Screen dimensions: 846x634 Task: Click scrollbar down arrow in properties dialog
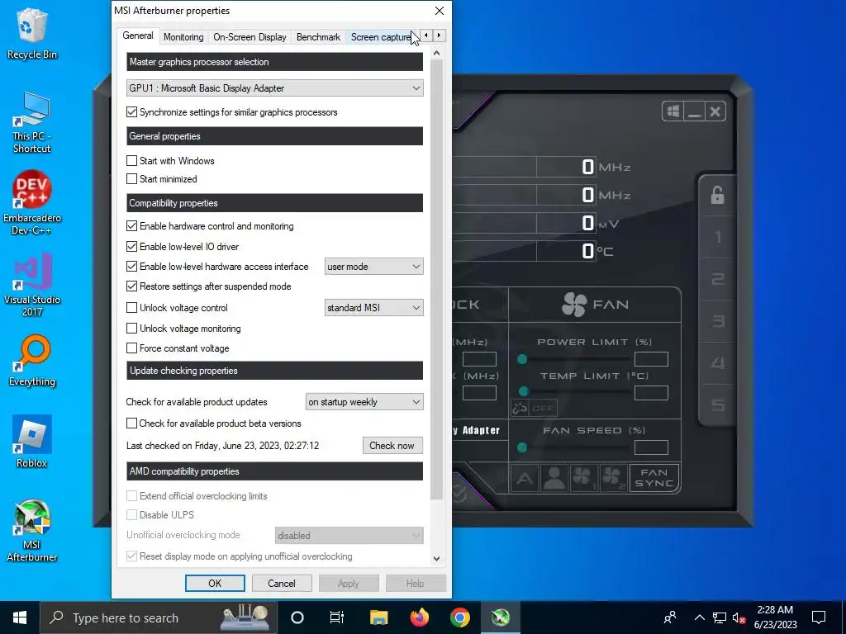(x=436, y=559)
